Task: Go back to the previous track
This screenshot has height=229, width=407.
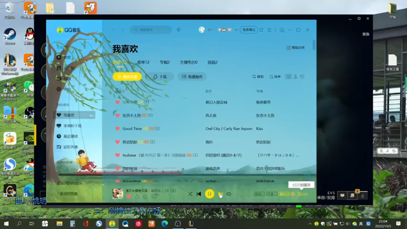Action: coord(199,194)
